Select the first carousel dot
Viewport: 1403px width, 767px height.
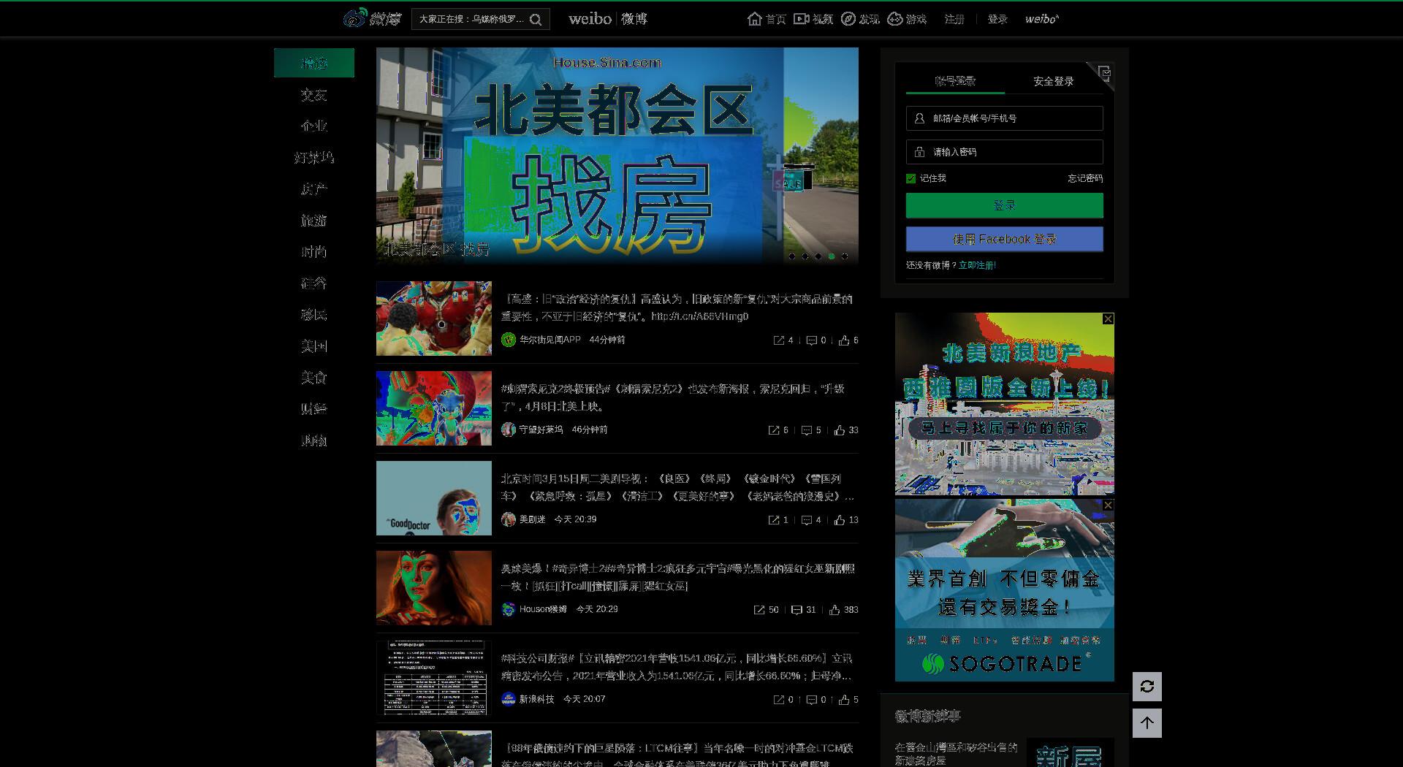(792, 256)
